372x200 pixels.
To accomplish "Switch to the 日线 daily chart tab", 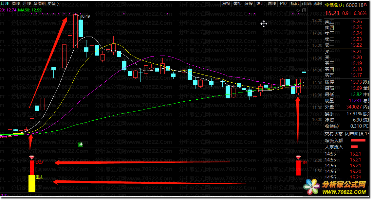I will click(x=5, y=4).
